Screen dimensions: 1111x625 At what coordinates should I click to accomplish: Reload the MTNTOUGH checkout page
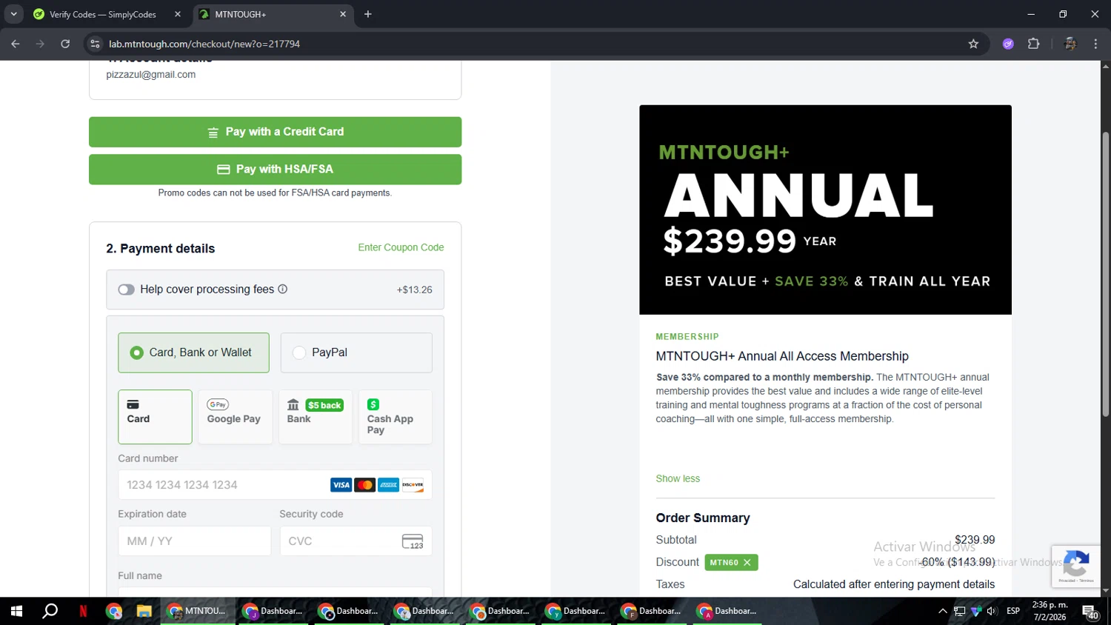click(x=65, y=44)
